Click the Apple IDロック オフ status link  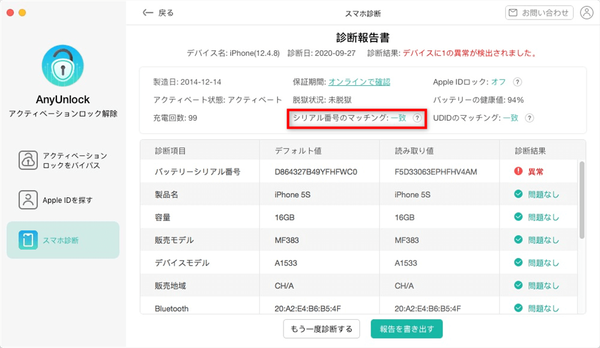pyautogui.click(x=498, y=82)
